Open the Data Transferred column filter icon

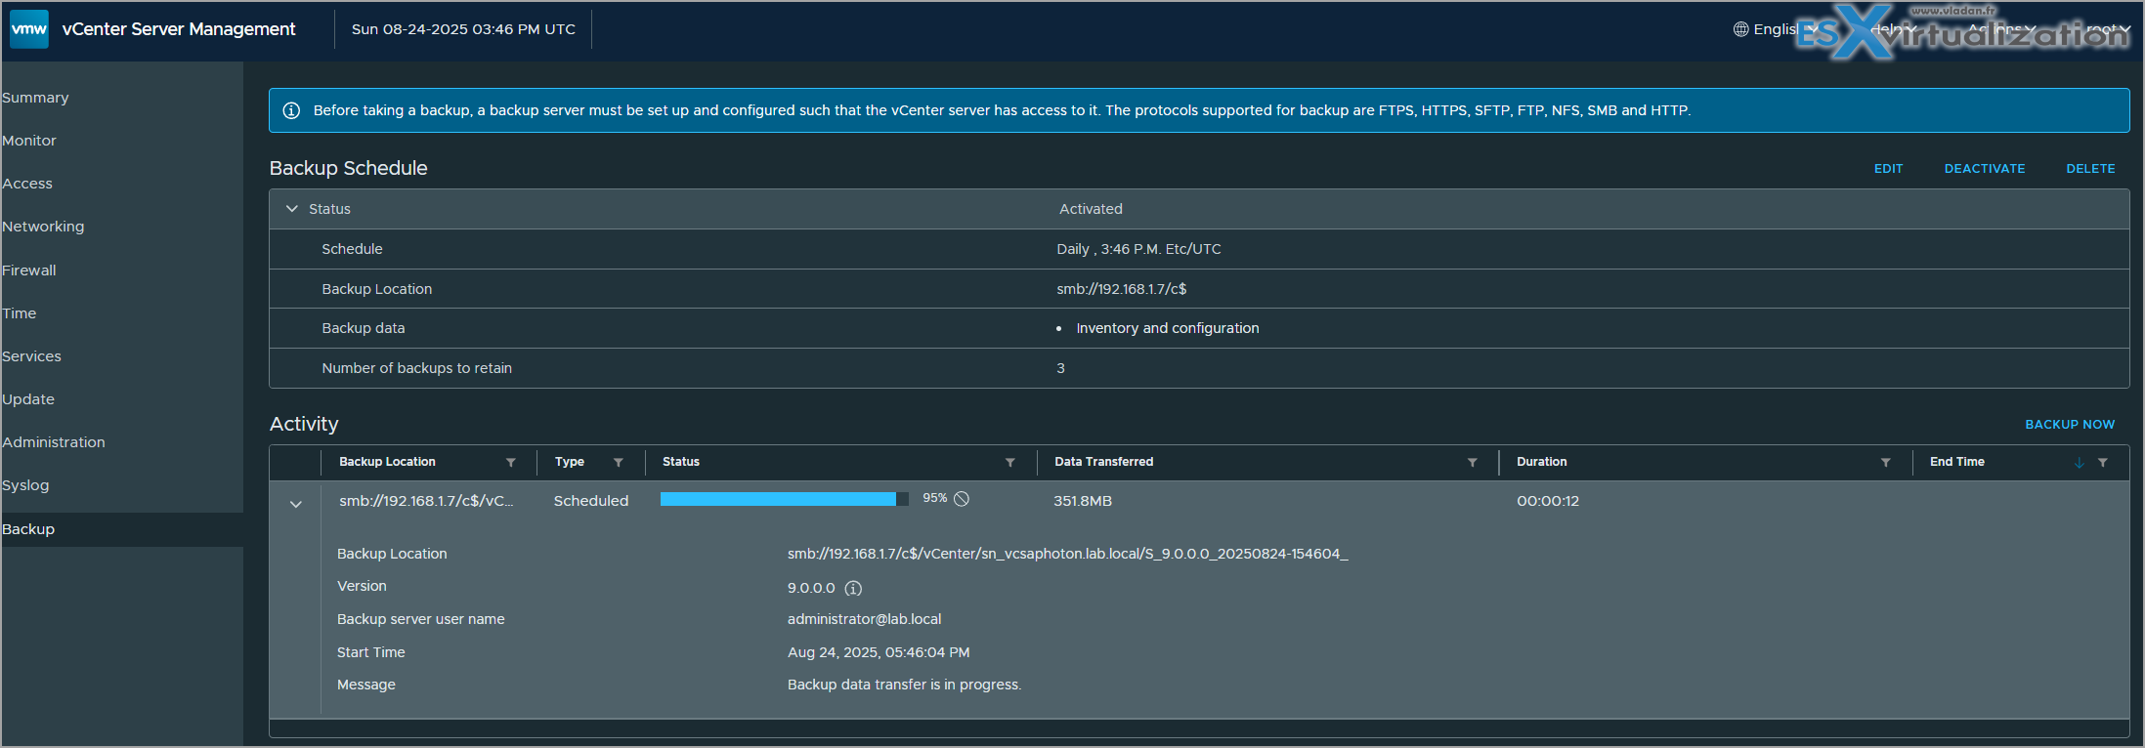click(x=1472, y=463)
